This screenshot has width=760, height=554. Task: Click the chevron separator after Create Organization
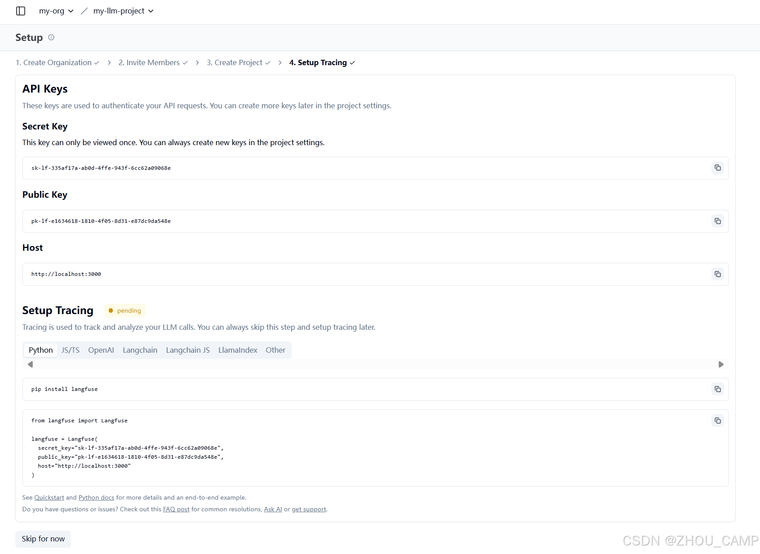(x=109, y=62)
